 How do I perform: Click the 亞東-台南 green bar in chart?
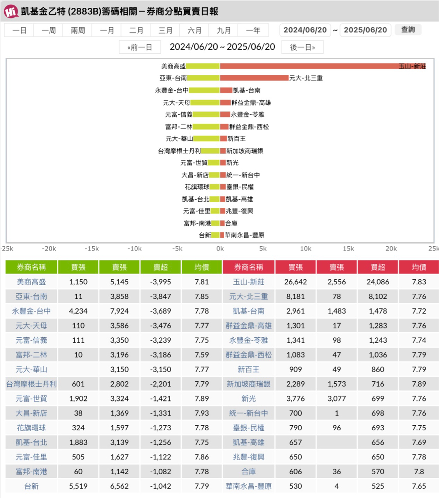(204, 78)
